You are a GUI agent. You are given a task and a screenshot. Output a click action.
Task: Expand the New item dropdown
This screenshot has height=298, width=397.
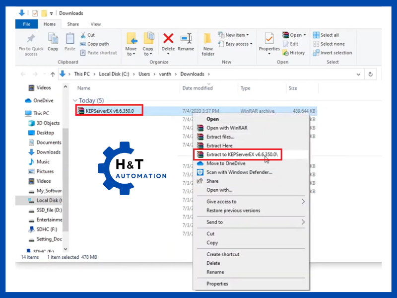pyautogui.click(x=237, y=35)
